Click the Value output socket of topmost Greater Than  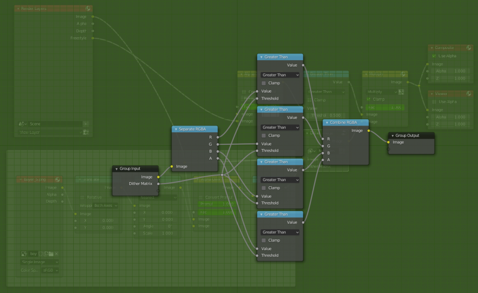[x=303, y=65]
